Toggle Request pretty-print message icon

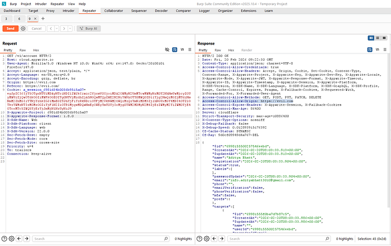pyautogui.click(x=174, y=50)
